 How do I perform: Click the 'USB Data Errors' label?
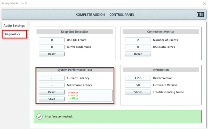click(164, 47)
